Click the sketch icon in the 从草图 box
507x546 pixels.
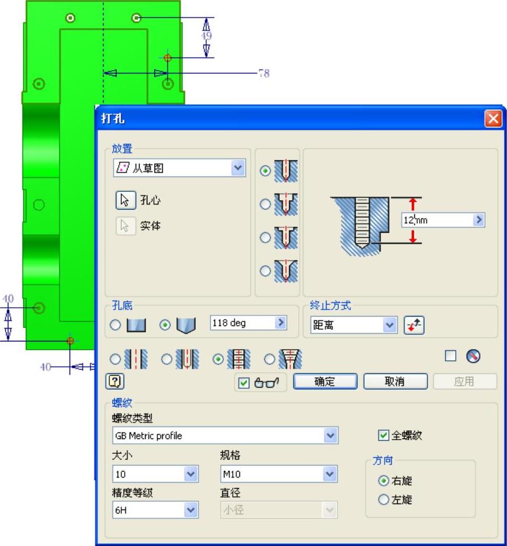click(x=122, y=168)
